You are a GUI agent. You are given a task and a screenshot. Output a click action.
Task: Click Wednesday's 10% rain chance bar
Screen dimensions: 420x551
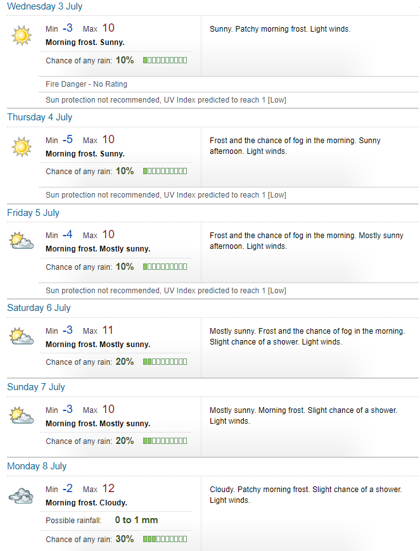165,60
